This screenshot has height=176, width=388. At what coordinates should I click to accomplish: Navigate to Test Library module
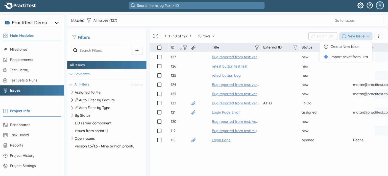click(x=19, y=70)
